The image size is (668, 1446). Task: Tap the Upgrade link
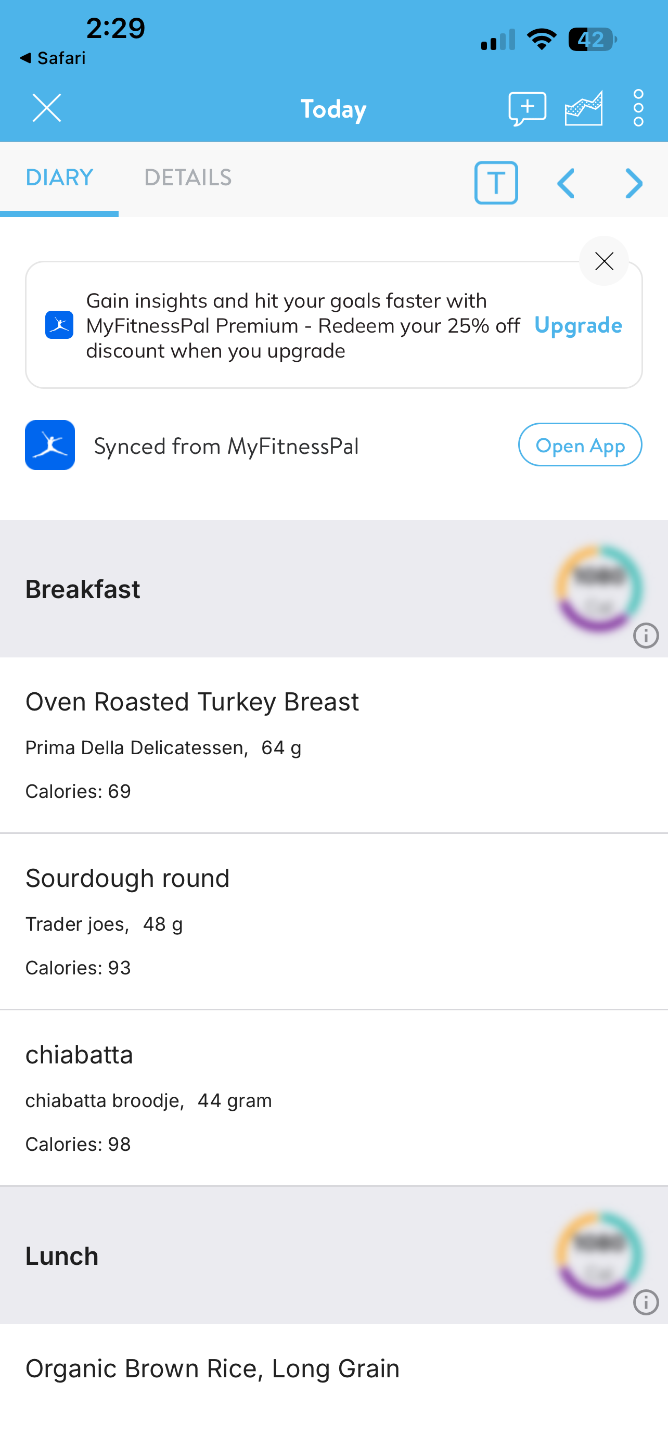click(579, 325)
